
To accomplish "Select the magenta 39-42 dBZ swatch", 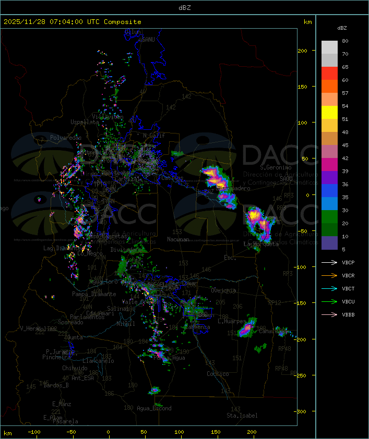I will tap(329, 164).
